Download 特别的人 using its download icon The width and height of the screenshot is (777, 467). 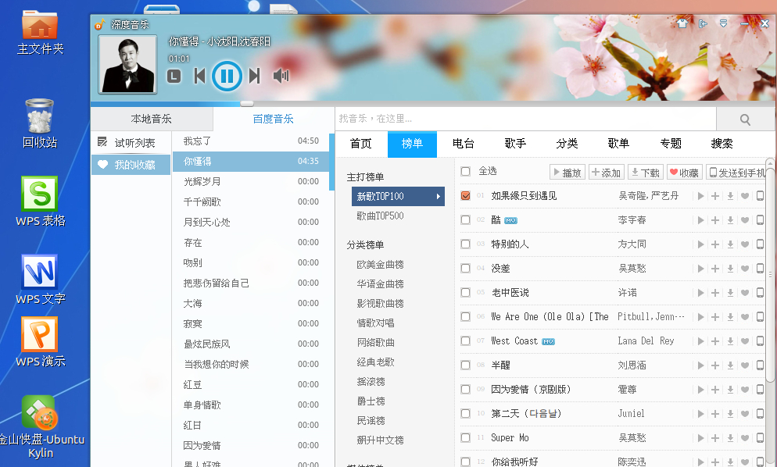[730, 244]
